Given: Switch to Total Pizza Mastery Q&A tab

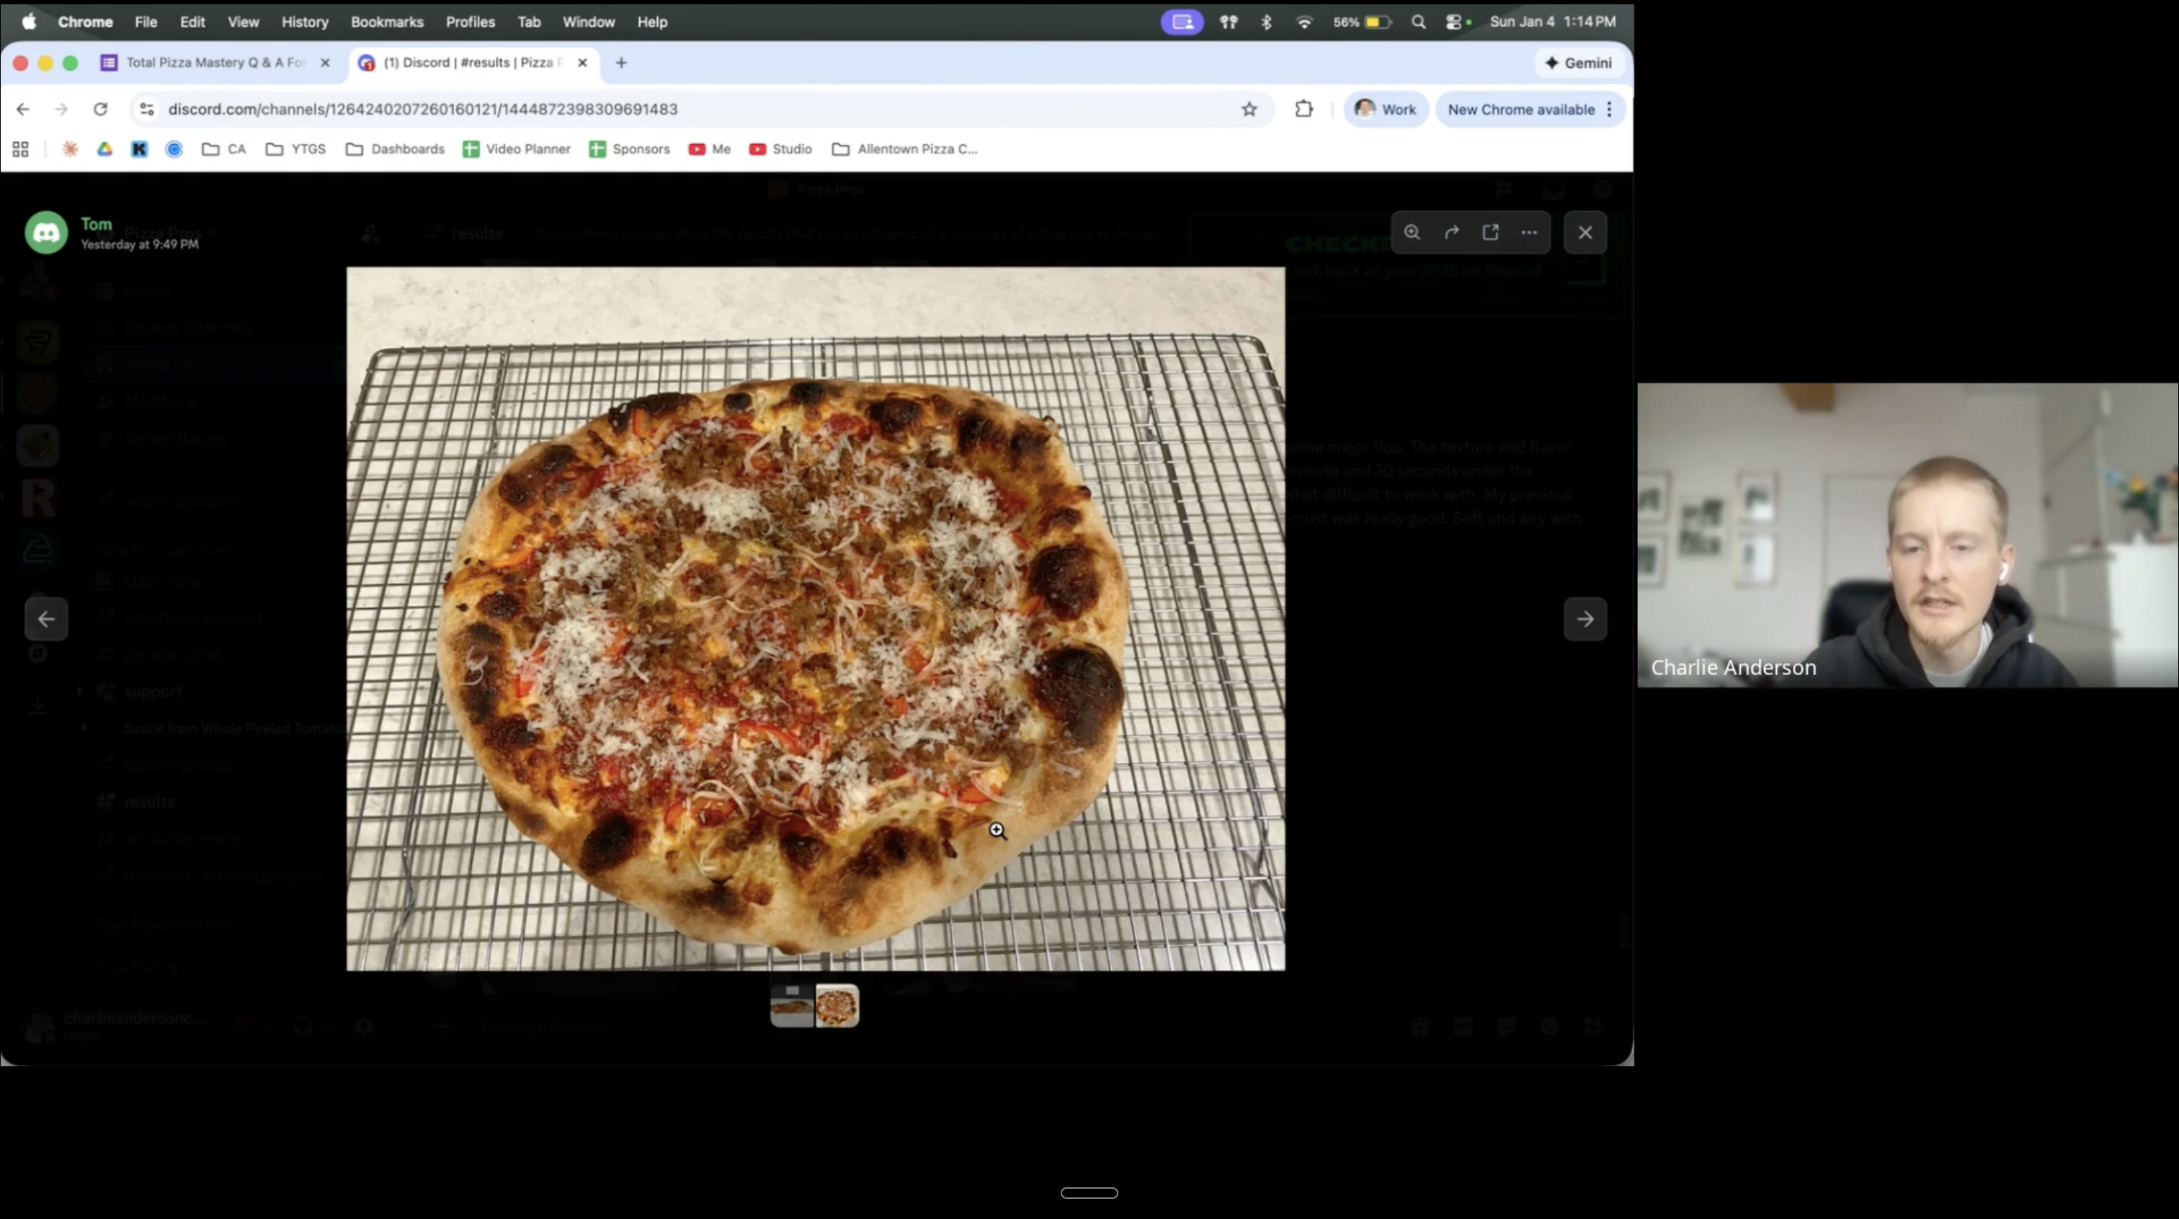Looking at the screenshot, I should click(215, 63).
